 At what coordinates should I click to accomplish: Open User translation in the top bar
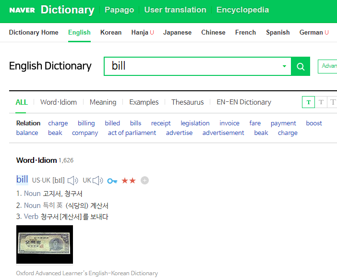click(175, 10)
